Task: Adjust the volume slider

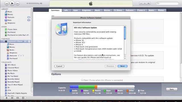Action: click(34, 3)
